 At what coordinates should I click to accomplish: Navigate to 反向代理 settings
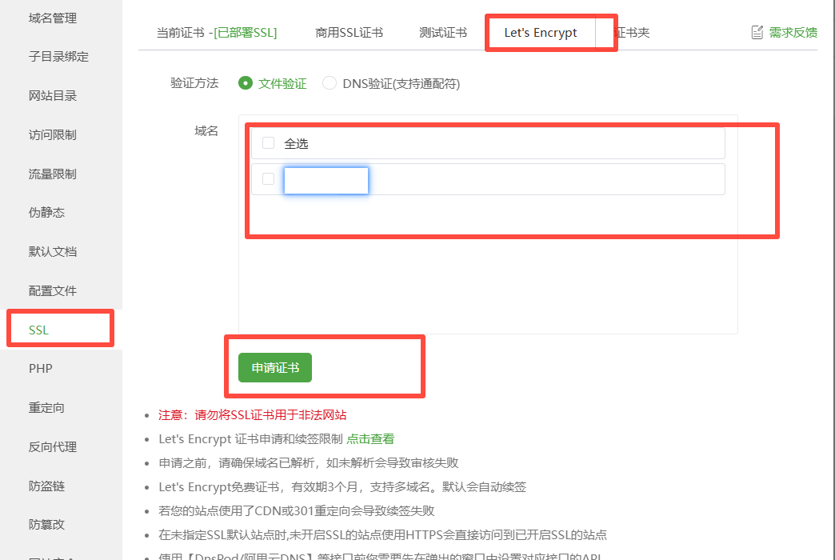pyautogui.click(x=53, y=446)
